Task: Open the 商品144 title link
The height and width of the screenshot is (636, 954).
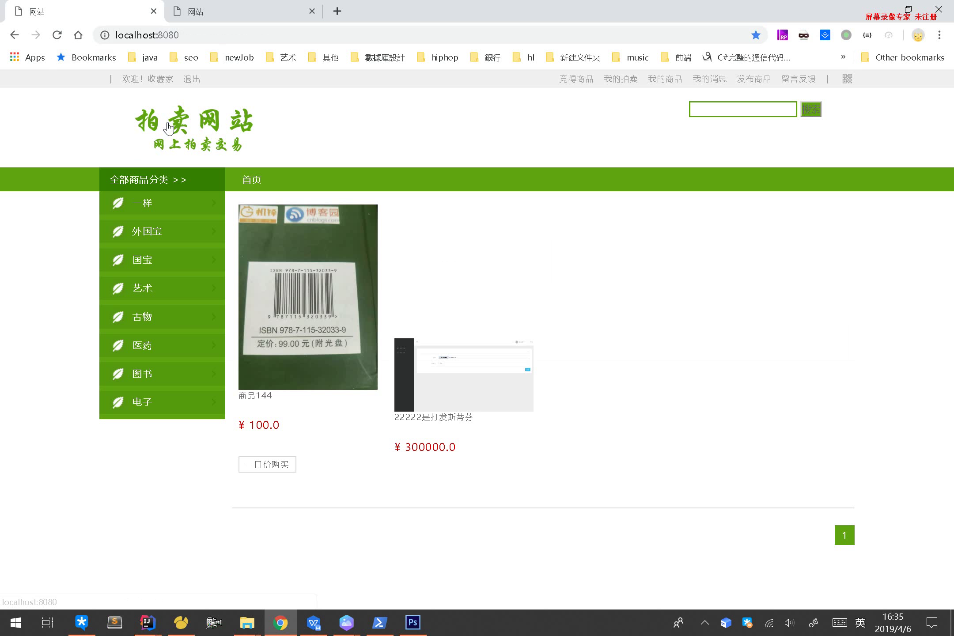Action: pyautogui.click(x=255, y=396)
